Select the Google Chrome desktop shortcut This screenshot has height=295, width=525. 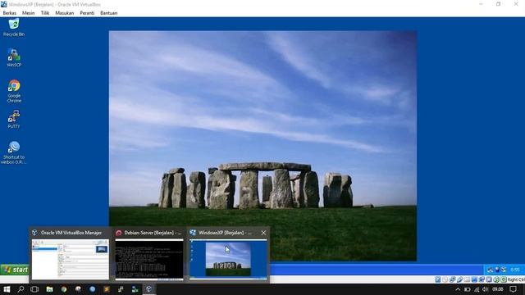pyautogui.click(x=14, y=91)
